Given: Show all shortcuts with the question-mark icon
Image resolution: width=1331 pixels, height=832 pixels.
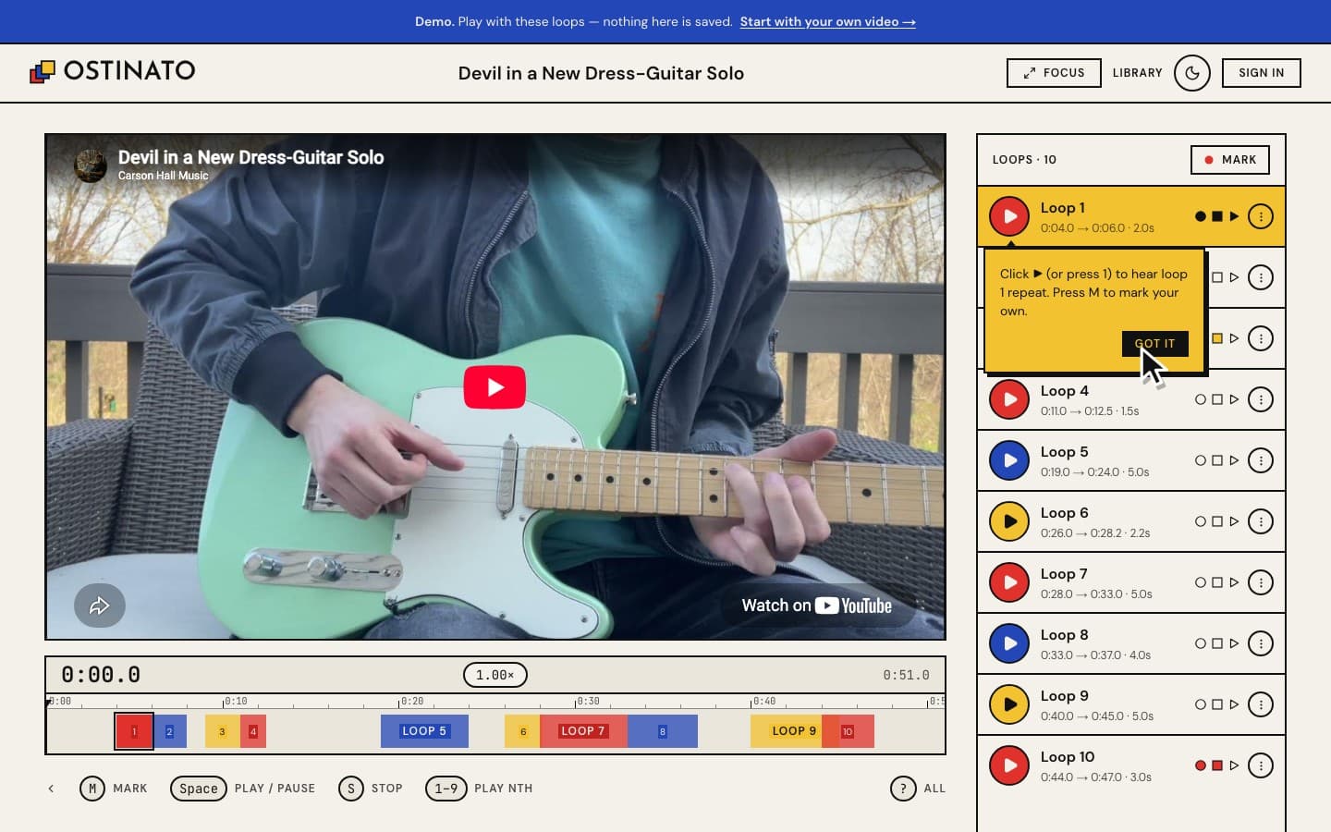Looking at the screenshot, I should [903, 789].
